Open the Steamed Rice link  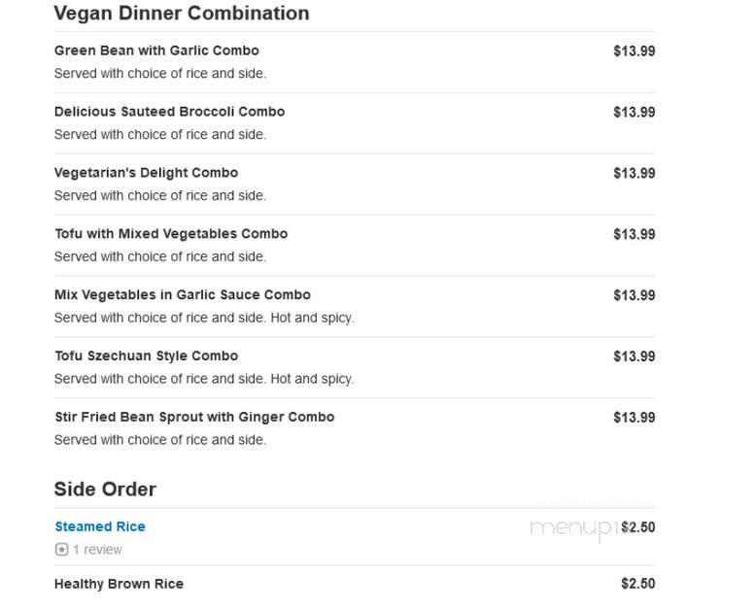[x=100, y=526]
